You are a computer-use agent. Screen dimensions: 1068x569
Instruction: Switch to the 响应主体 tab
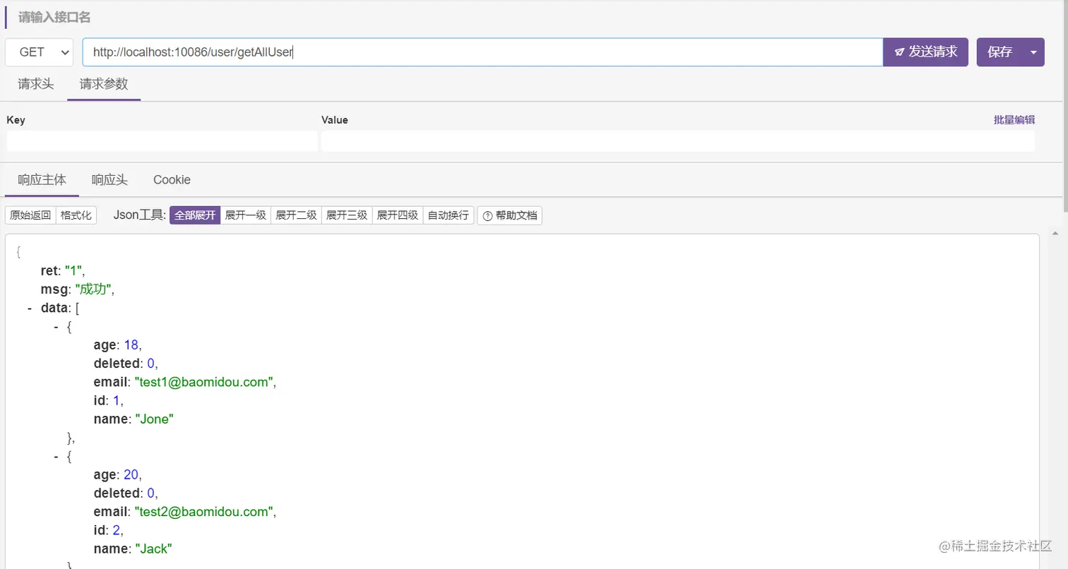point(42,180)
